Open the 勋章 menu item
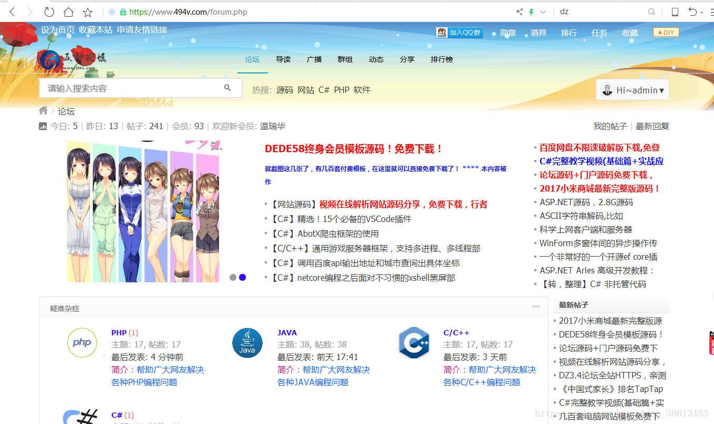714x424 pixels. pos(508,33)
